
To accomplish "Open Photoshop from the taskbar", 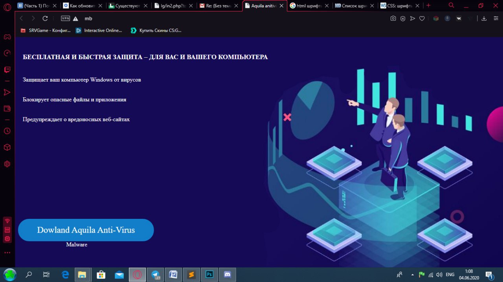I will pos(209,275).
